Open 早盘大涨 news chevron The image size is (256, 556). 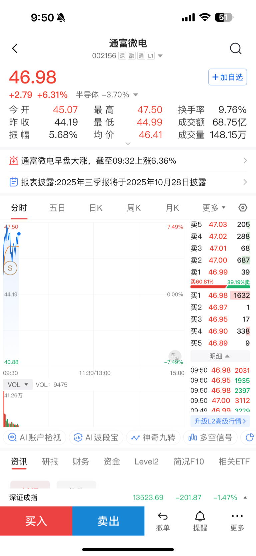245,161
